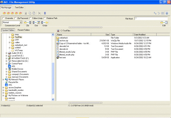Toggle the Zip Password checkbox
The height and width of the screenshot is (118, 171).
tap(15, 18)
